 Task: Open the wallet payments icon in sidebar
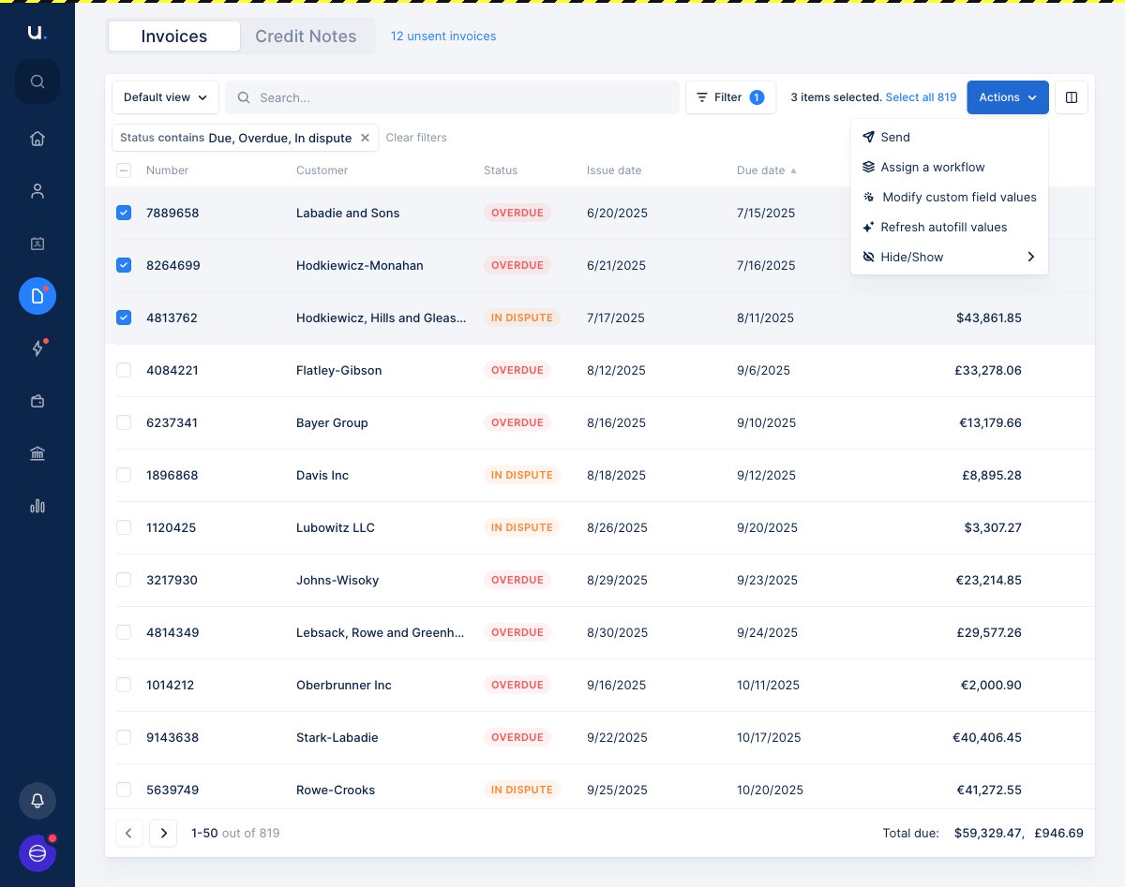(37, 401)
